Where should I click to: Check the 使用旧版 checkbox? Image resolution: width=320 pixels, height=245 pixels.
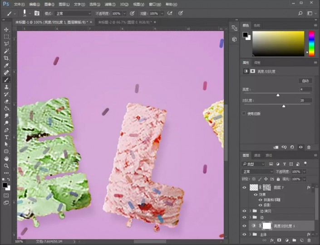[244, 113]
